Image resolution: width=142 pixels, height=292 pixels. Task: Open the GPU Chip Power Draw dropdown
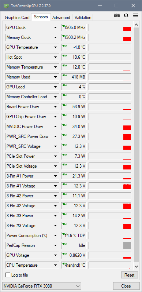(x=55, y=117)
